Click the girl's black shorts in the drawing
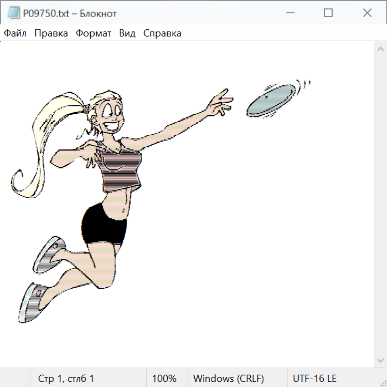The height and width of the screenshot is (387, 387). [104, 224]
